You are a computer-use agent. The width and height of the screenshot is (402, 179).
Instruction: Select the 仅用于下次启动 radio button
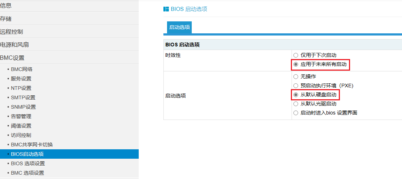coord(296,55)
